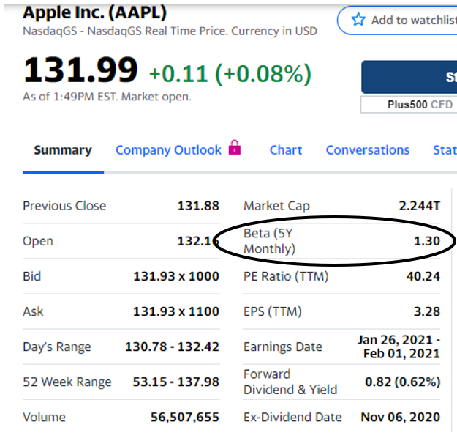The image size is (457, 441).
Task: Click the Add to watchlist button
Action: click(x=397, y=21)
